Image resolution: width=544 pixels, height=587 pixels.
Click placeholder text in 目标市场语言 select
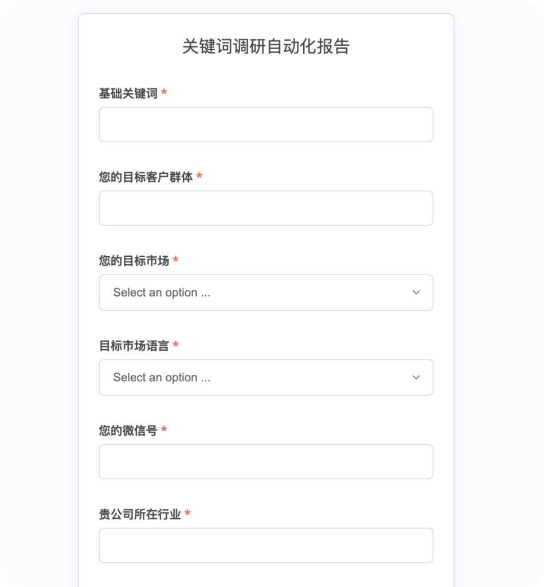[x=162, y=377]
